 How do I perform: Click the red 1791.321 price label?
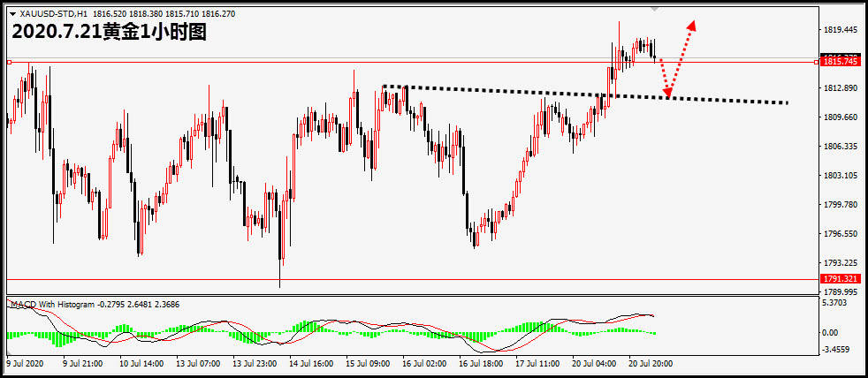pyautogui.click(x=839, y=279)
